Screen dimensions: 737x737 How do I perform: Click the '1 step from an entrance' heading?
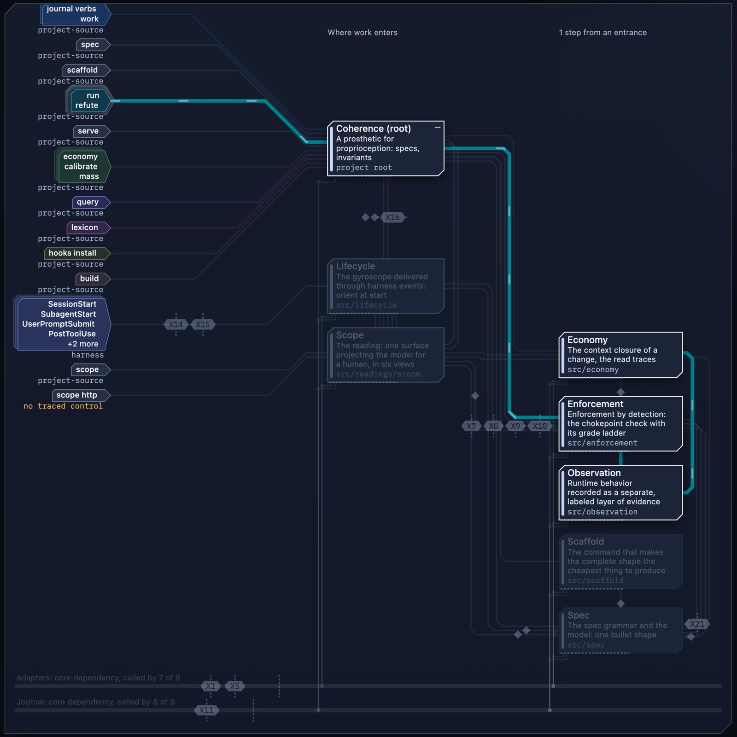[x=602, y=33]
